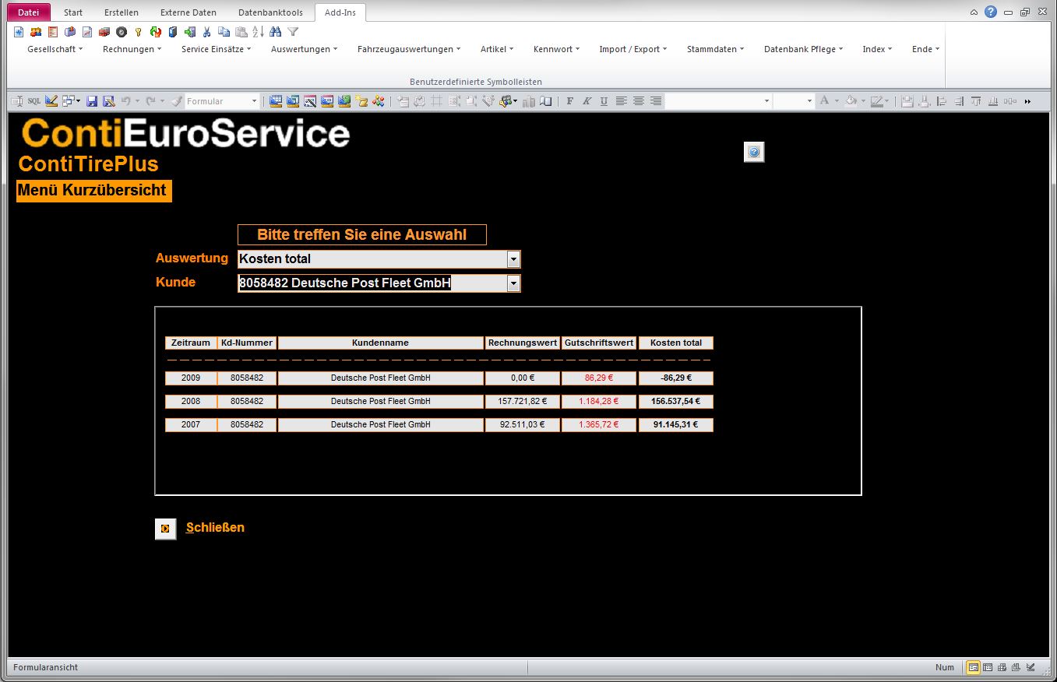
Task: Switch to form view in status bar
Action: click(974, 667)
